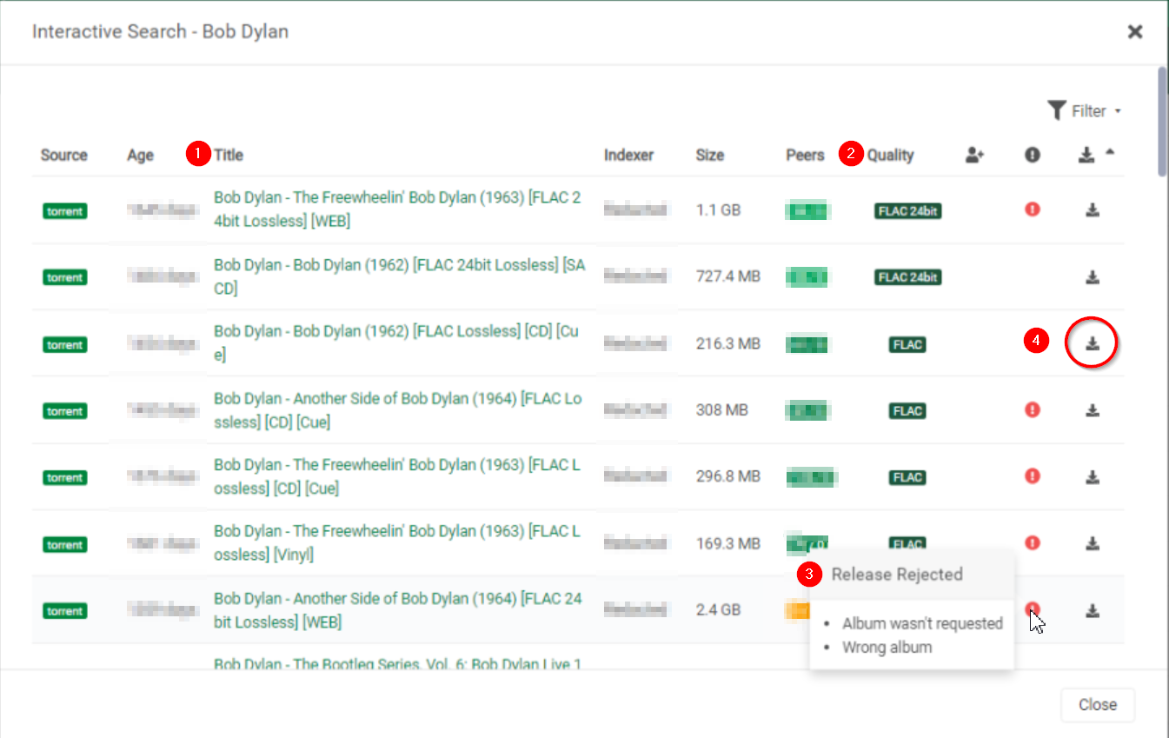Viewport: 1169px width, 738px height.
Task: Download the 169.3 MB Freewheelin' Vinyl release
Action: 1093,543
